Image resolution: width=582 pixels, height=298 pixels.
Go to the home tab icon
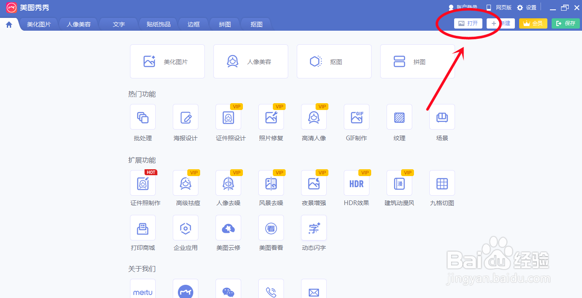tap(9, 24)
